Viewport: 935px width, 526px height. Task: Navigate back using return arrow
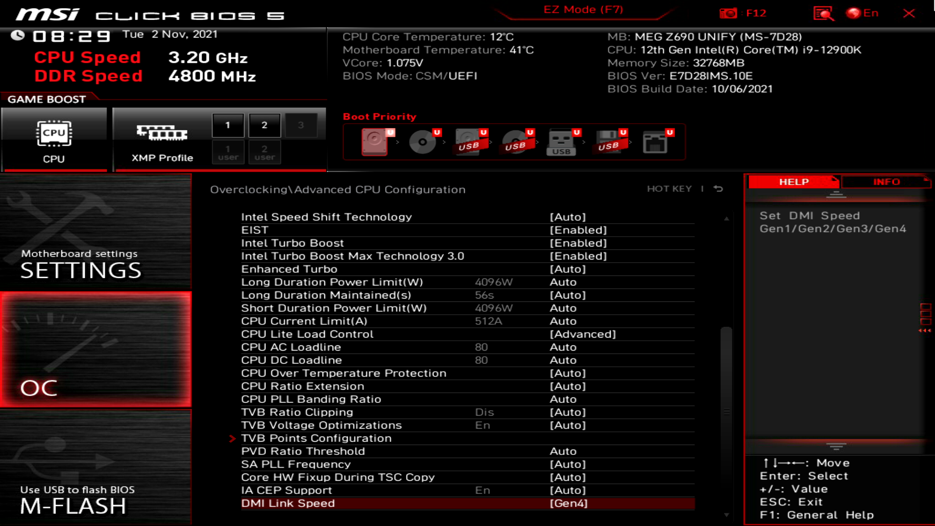[x=719, y=188]
